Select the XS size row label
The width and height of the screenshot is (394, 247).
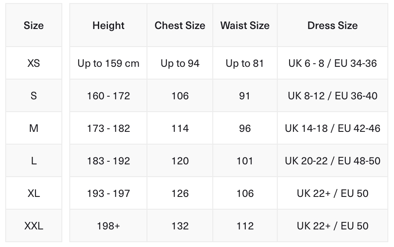tap(34, 63)
